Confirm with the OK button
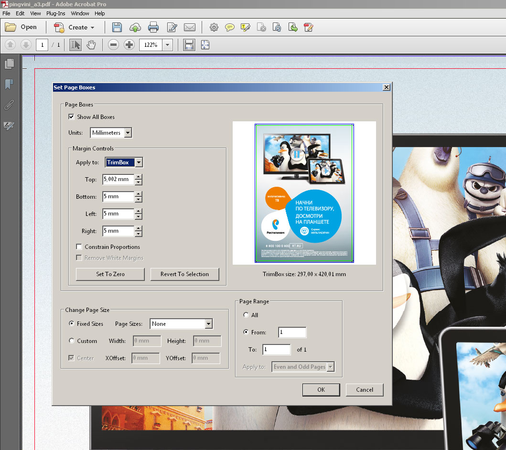Image resolution: width=506 pixels, height=450 pixels. [321, 390]
